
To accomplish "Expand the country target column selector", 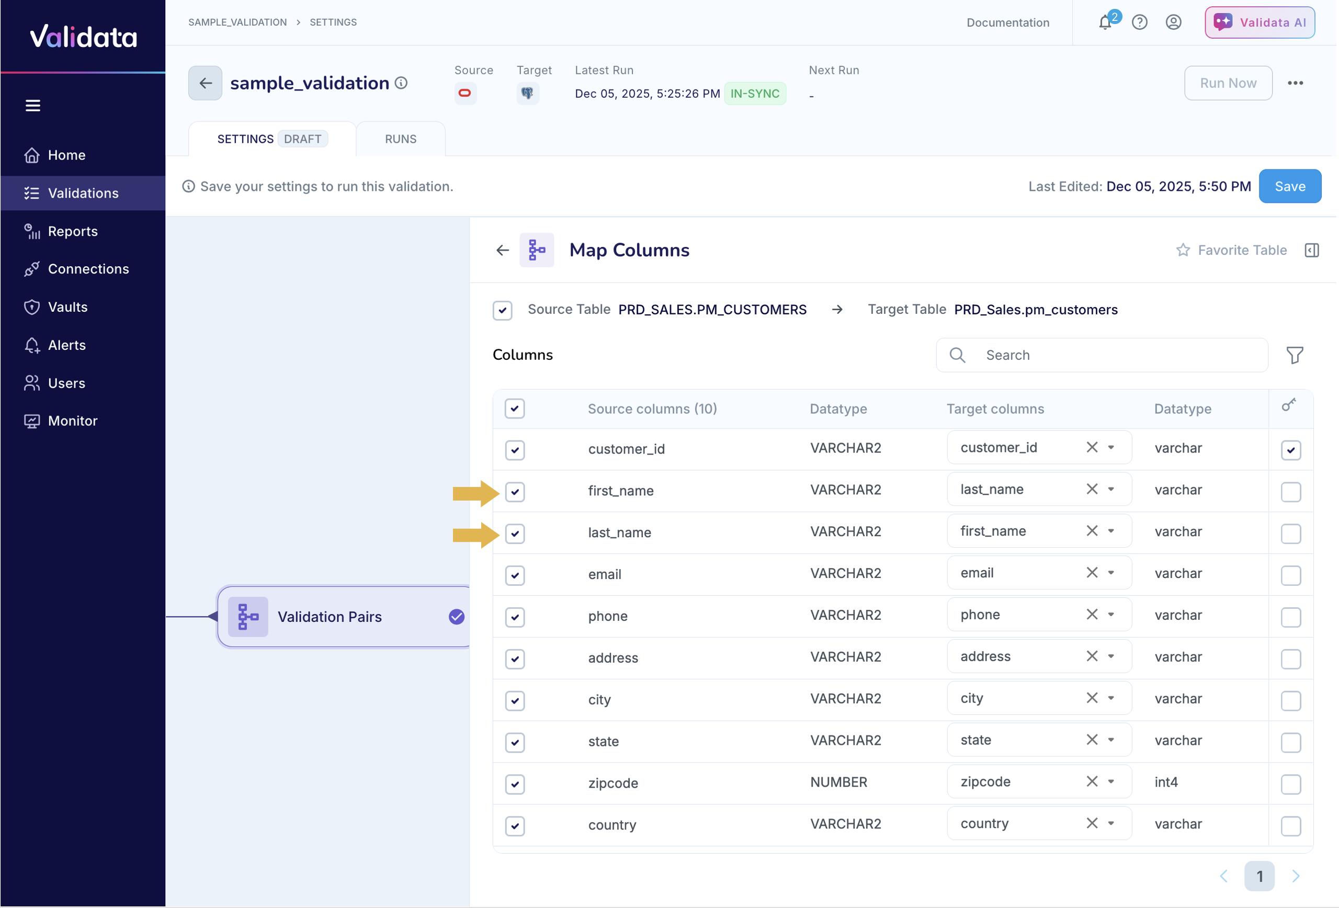I will (1111, 823).
